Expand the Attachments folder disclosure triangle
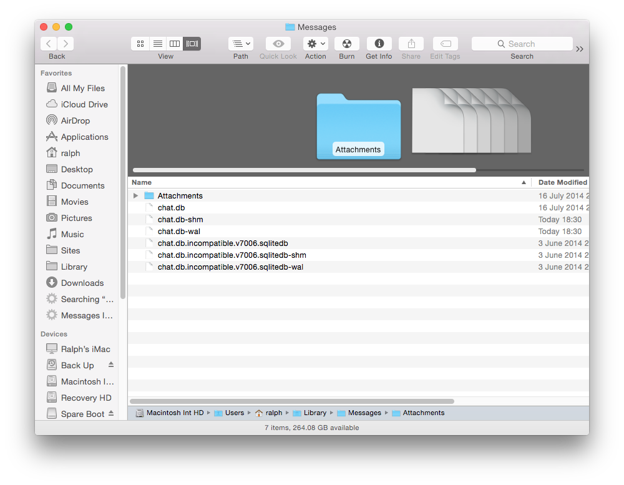The width and height of the screenshot is (624, 485). click(x=135, y=195)
